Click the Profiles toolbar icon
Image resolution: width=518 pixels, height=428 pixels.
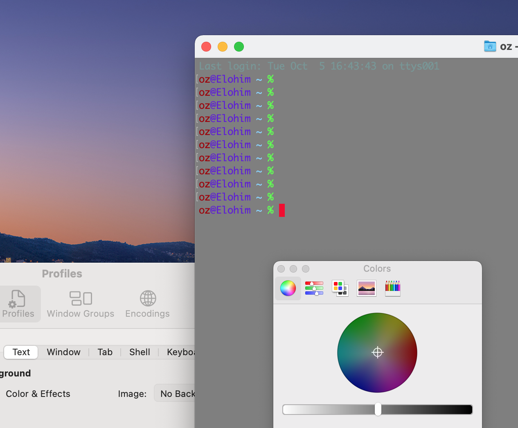(x=18, y=304)
